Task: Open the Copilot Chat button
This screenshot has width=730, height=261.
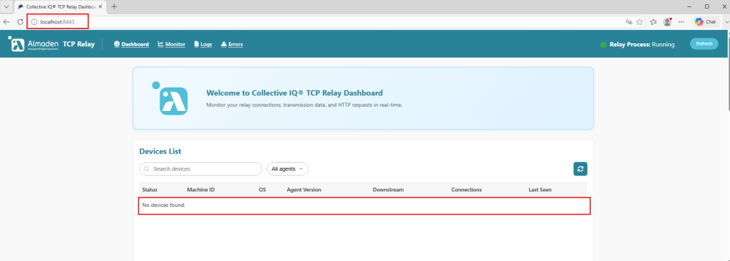Action: pos(706,22)
